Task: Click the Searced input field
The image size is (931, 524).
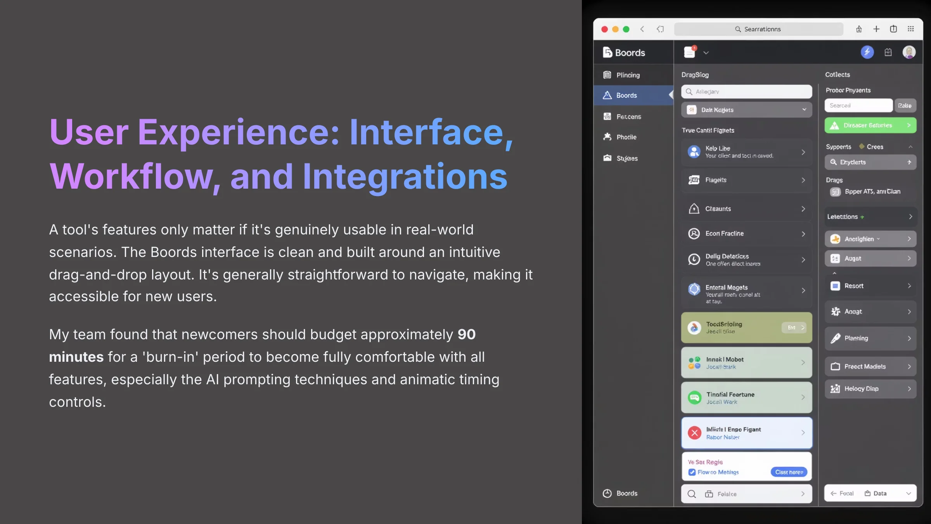Action: pyautogui.click(x=858, y=105)
